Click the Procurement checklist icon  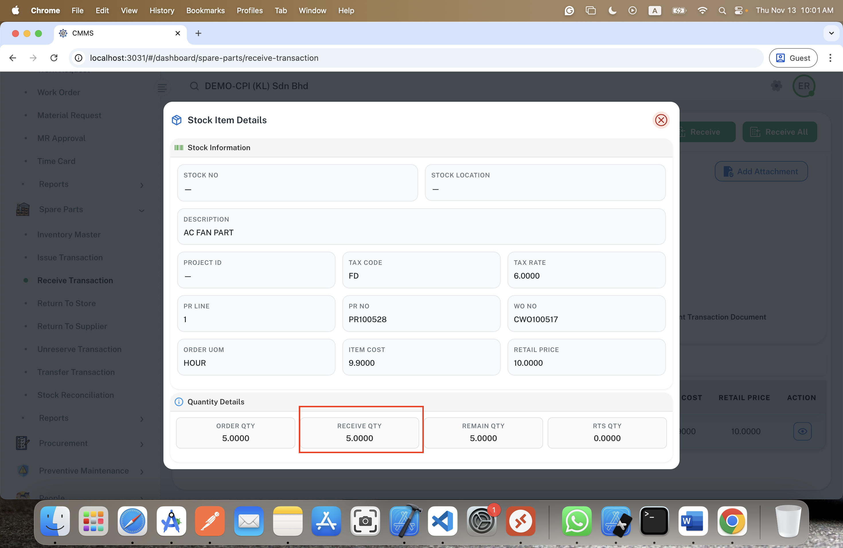[x=23, y=443]
